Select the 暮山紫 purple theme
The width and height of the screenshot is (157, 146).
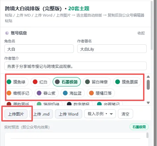(x=46, y=93)
